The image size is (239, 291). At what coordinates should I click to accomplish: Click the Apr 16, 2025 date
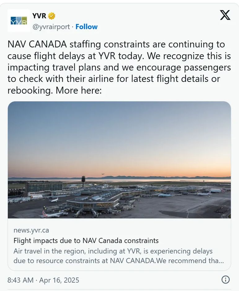click(x=59, y=280)
